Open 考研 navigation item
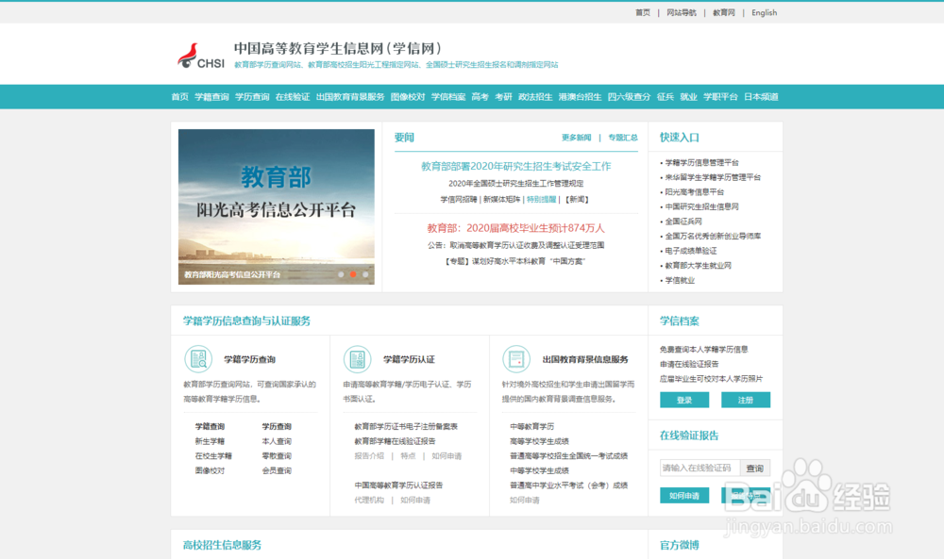The width and height of the screenshot is (944, 559). [x=503, y=97]
